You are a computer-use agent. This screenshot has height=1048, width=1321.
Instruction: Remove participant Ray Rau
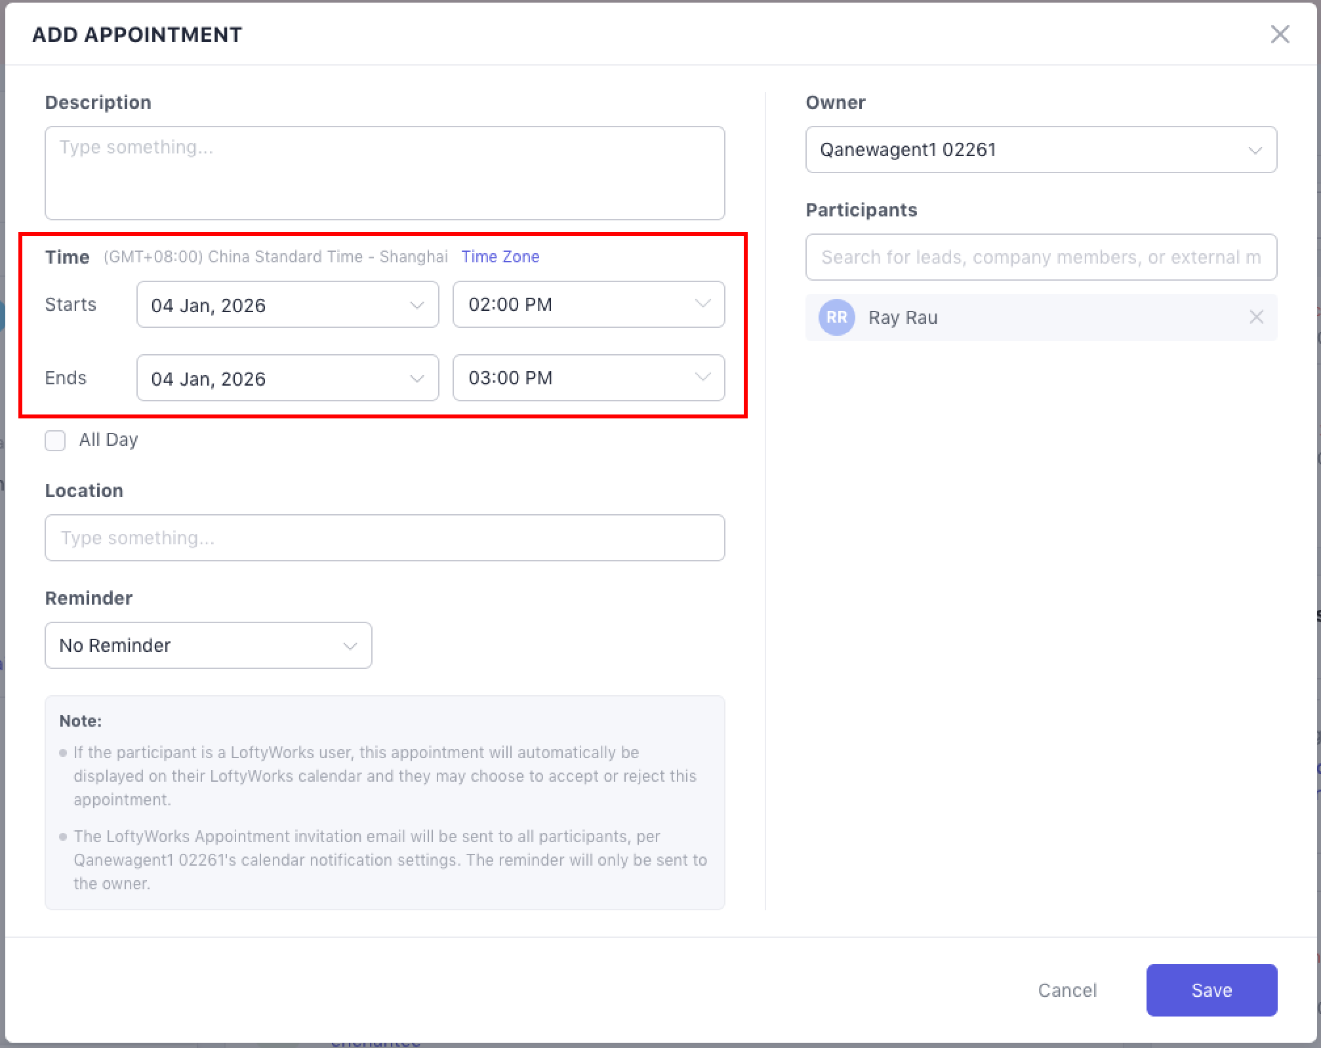click(1256, 317)
